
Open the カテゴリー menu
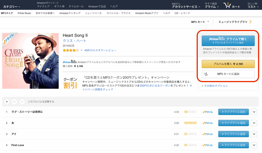[x=12, y=6]
